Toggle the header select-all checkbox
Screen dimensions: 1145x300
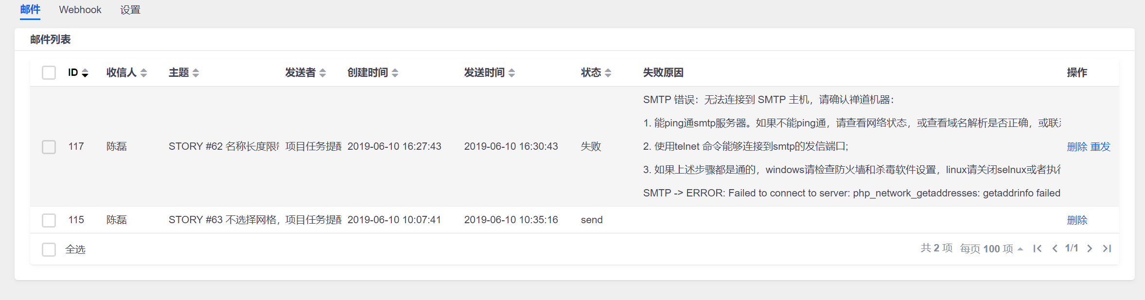click(49, 73)
